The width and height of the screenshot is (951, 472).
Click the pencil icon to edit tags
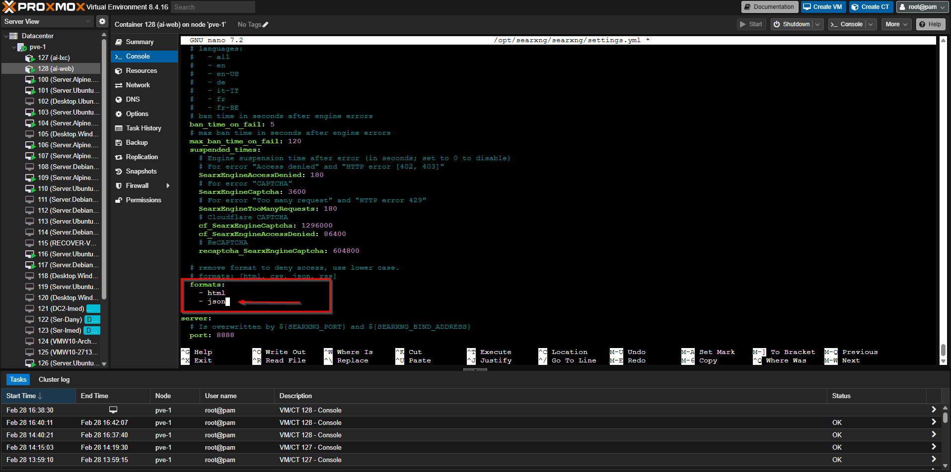coord(265,25)
